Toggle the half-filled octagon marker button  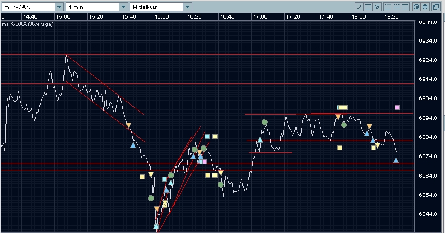click(x=416, y=7)
